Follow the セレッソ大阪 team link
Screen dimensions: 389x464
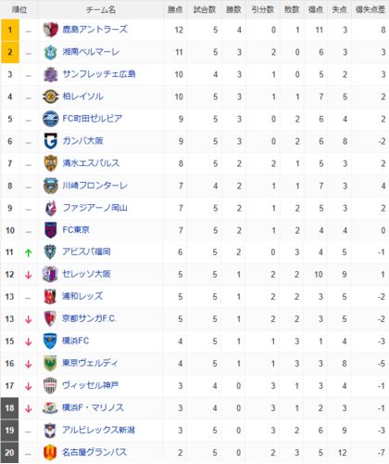86,274
